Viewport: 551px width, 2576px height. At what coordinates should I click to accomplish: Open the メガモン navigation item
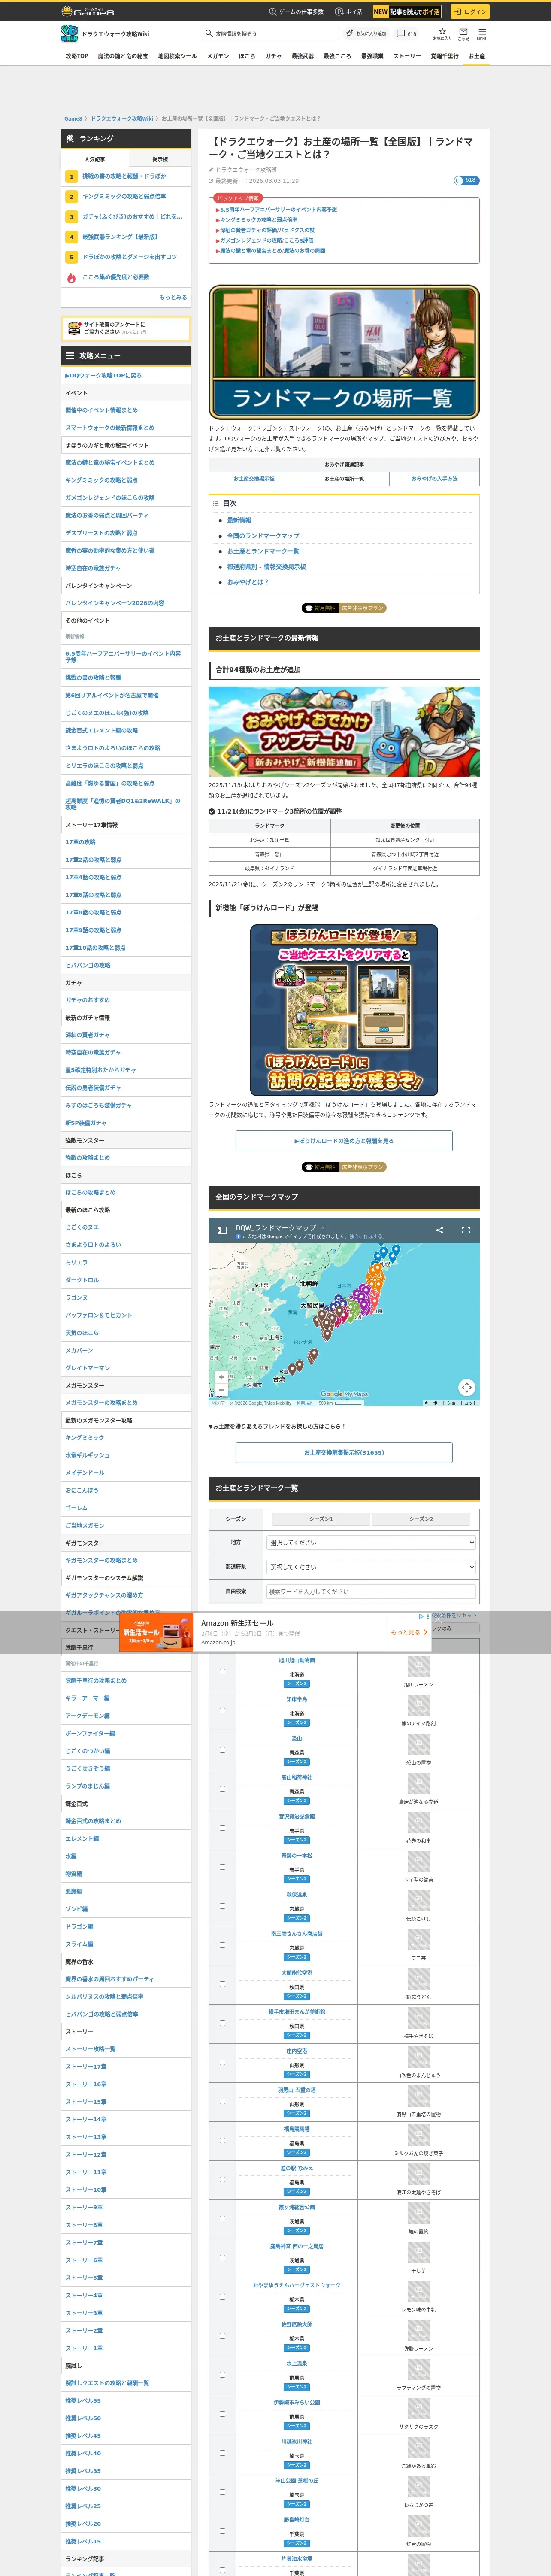click(218, 56)
